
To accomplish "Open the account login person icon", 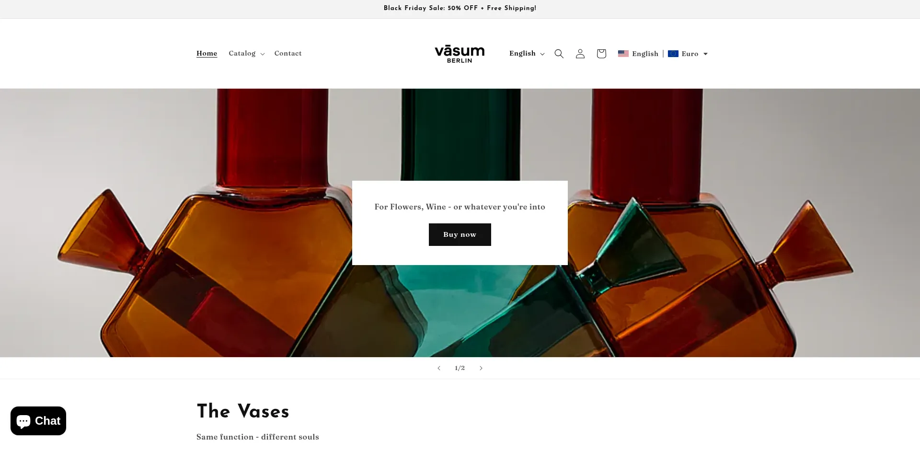I will click(580, 54).
